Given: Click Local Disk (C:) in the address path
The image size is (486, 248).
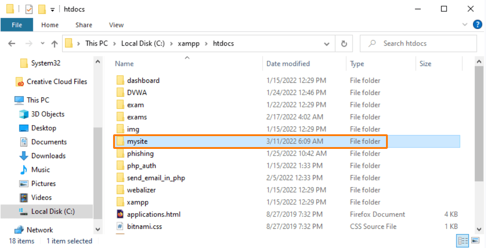Looking at the screenshot, I should tap(143, 43).
